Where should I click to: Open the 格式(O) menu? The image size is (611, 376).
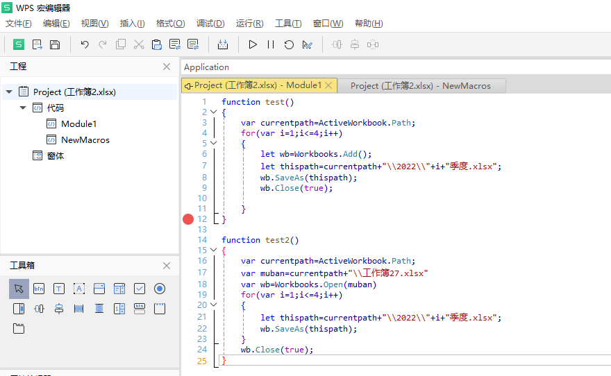click(170, 24)
